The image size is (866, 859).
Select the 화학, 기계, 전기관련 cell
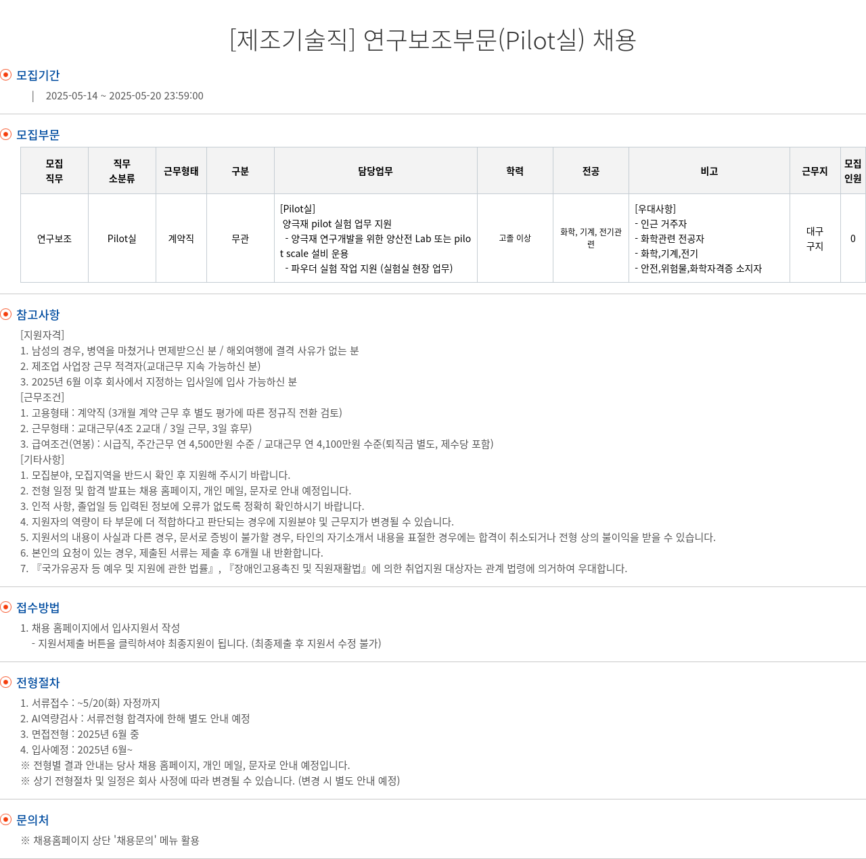click(x=591, y=238)
